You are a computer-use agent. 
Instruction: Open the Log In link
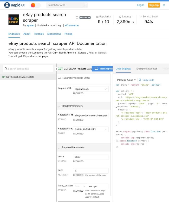tap(141, 5)
